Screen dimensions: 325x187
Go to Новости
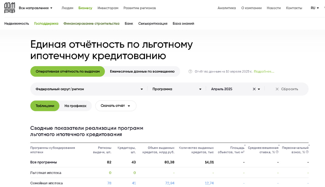pos(274,8)
